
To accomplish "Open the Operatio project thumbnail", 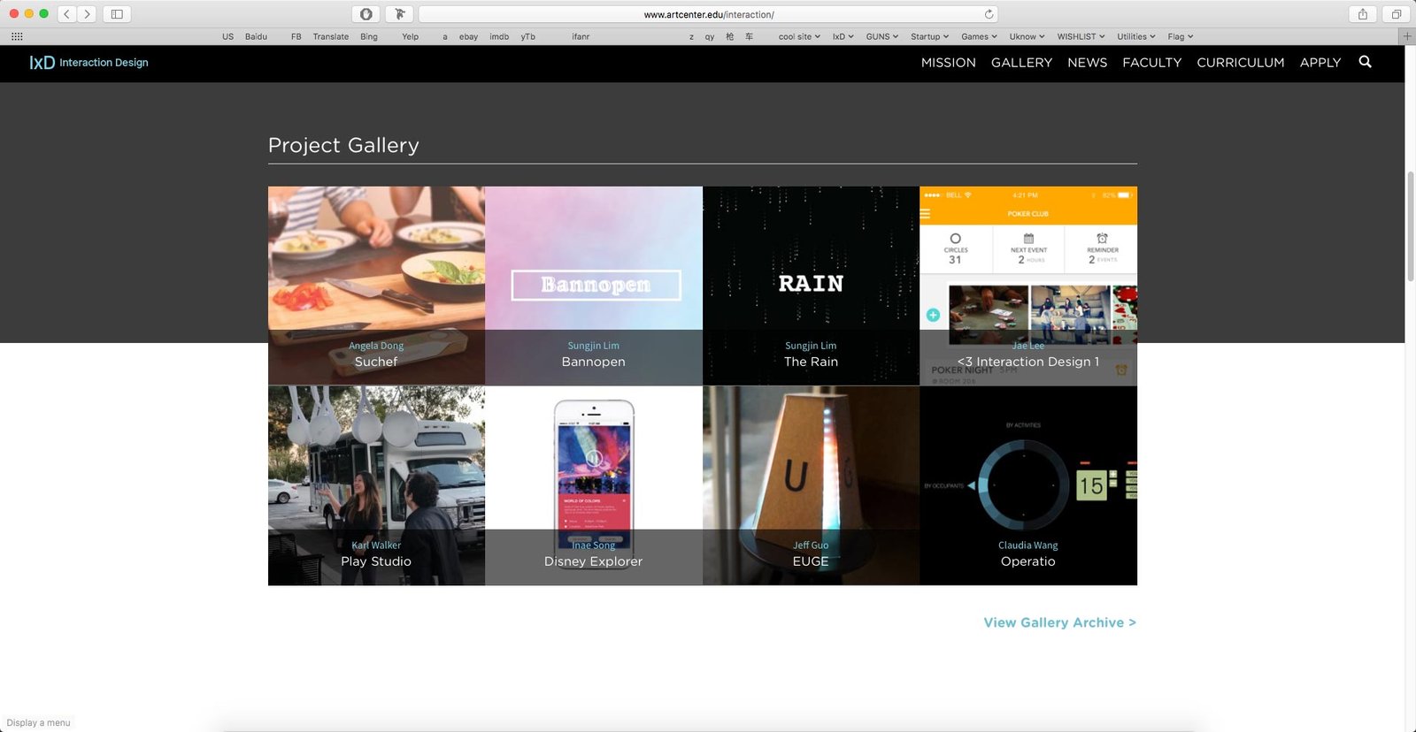I will tap(1028, 485).
